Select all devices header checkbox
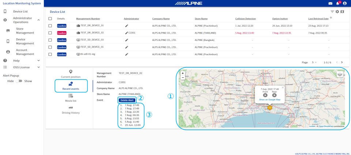The width and height of the screenshot is (351, 155). click(x=50, y=19)
